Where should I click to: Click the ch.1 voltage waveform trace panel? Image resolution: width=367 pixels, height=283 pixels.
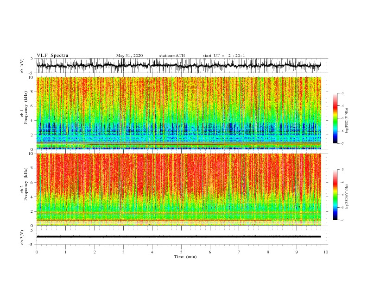pos(182,66)
